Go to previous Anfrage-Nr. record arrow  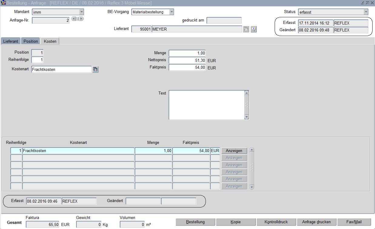click(73, 19)
